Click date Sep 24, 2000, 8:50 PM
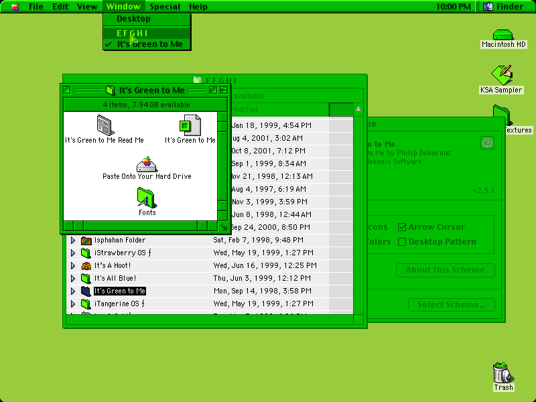Screen dimensions: 536x402 click(271, 227)
